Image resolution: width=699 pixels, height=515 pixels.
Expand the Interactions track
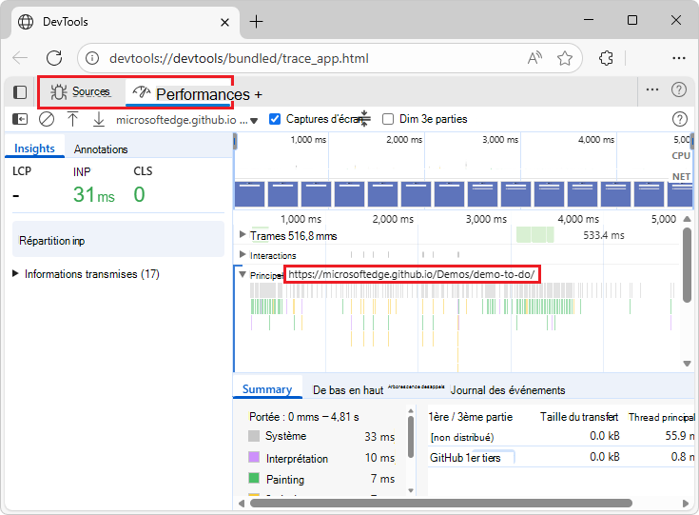point(243,255)
